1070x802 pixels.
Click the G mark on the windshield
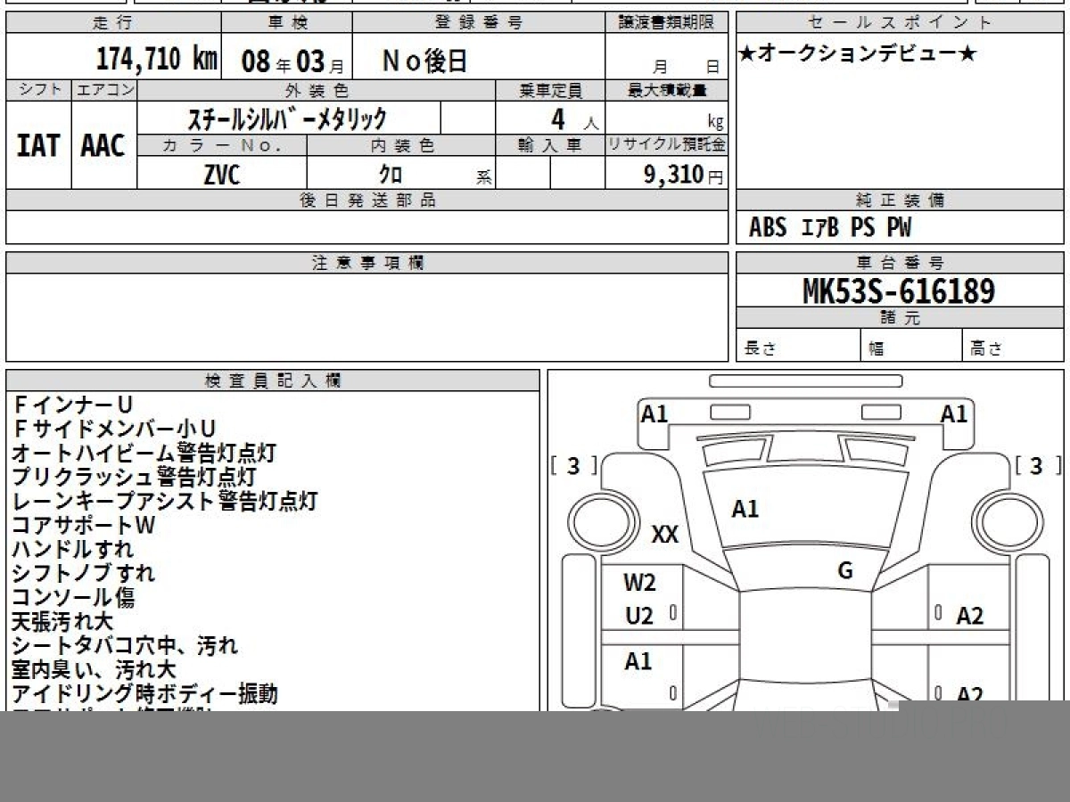point(845,570)
